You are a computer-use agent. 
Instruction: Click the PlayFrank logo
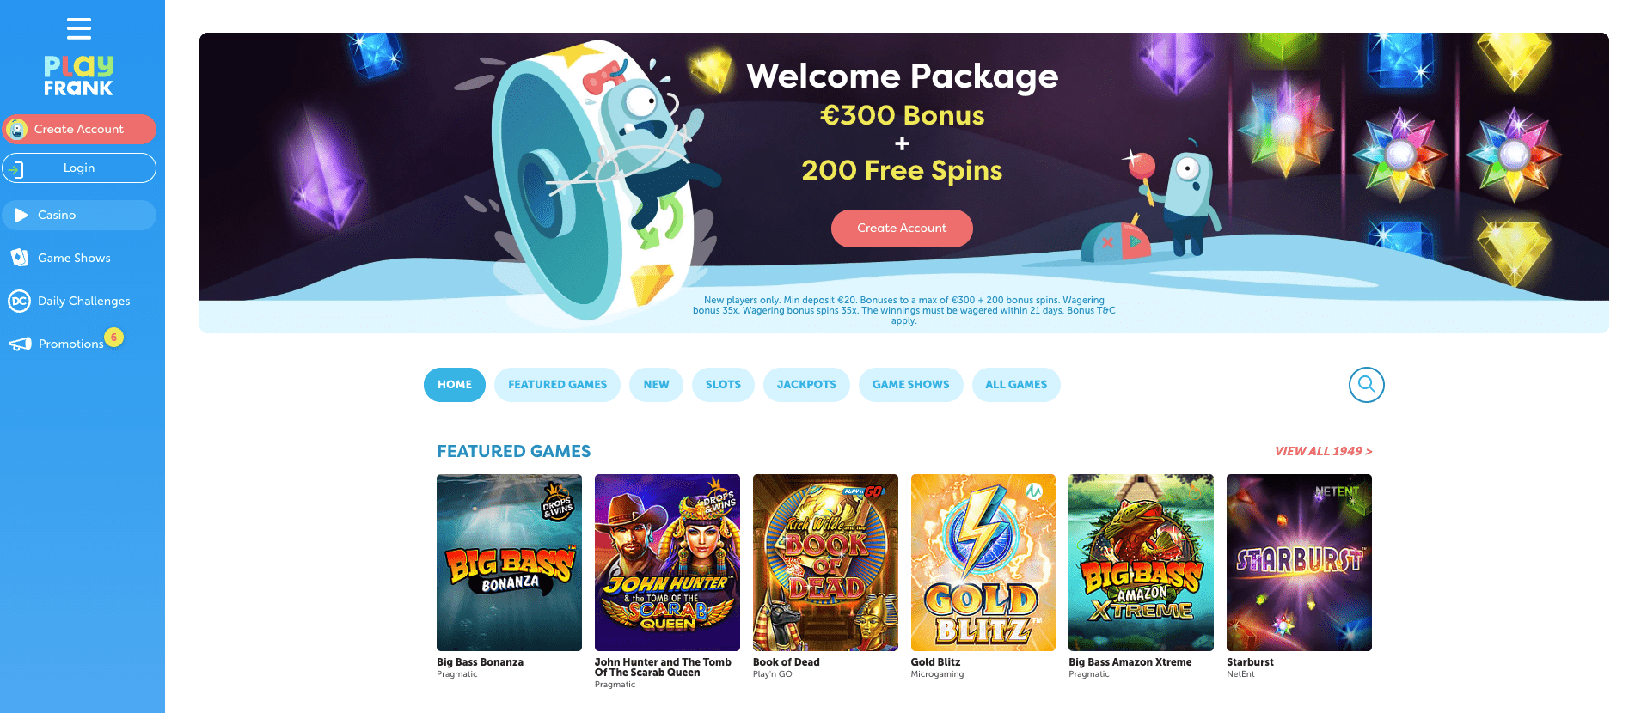[x=79, y=76]
